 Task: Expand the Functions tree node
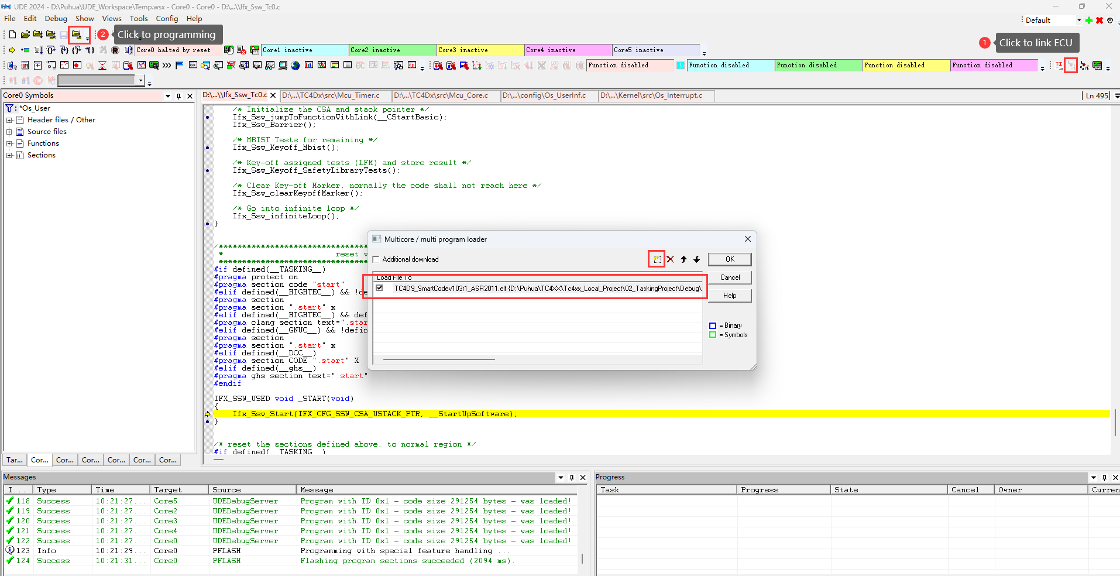(x=9, y=143)
